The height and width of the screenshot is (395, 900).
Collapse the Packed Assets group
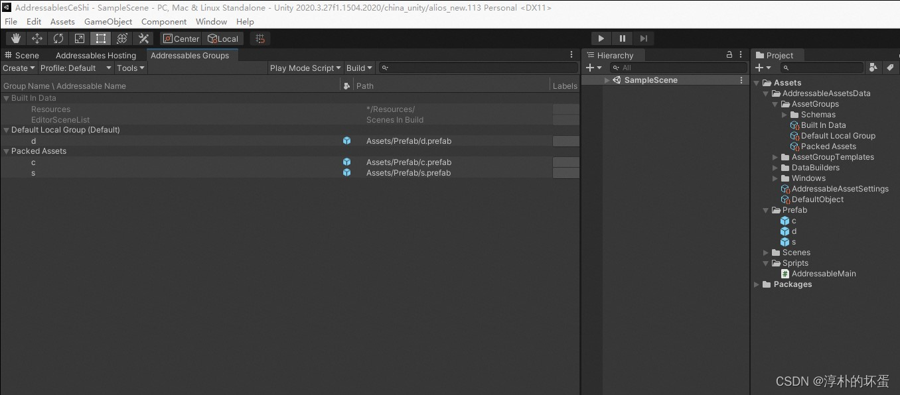(6, 151)
